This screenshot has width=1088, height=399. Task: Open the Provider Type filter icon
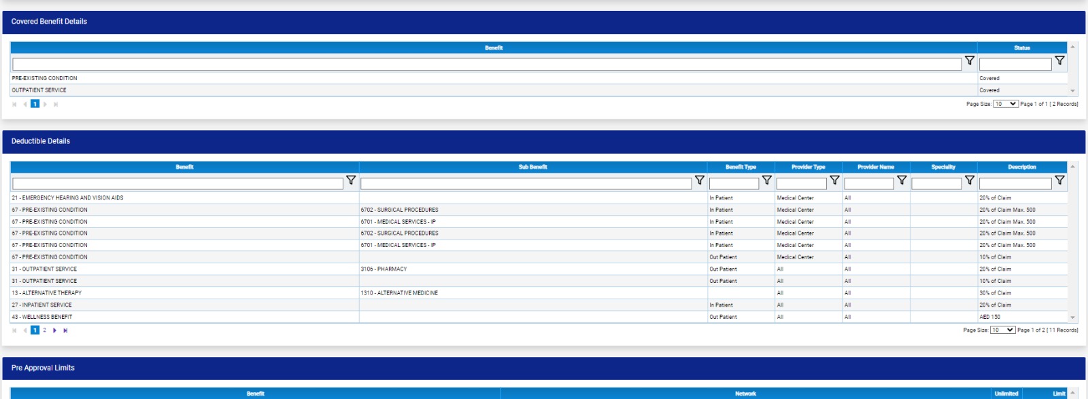(x=834, y=180)
